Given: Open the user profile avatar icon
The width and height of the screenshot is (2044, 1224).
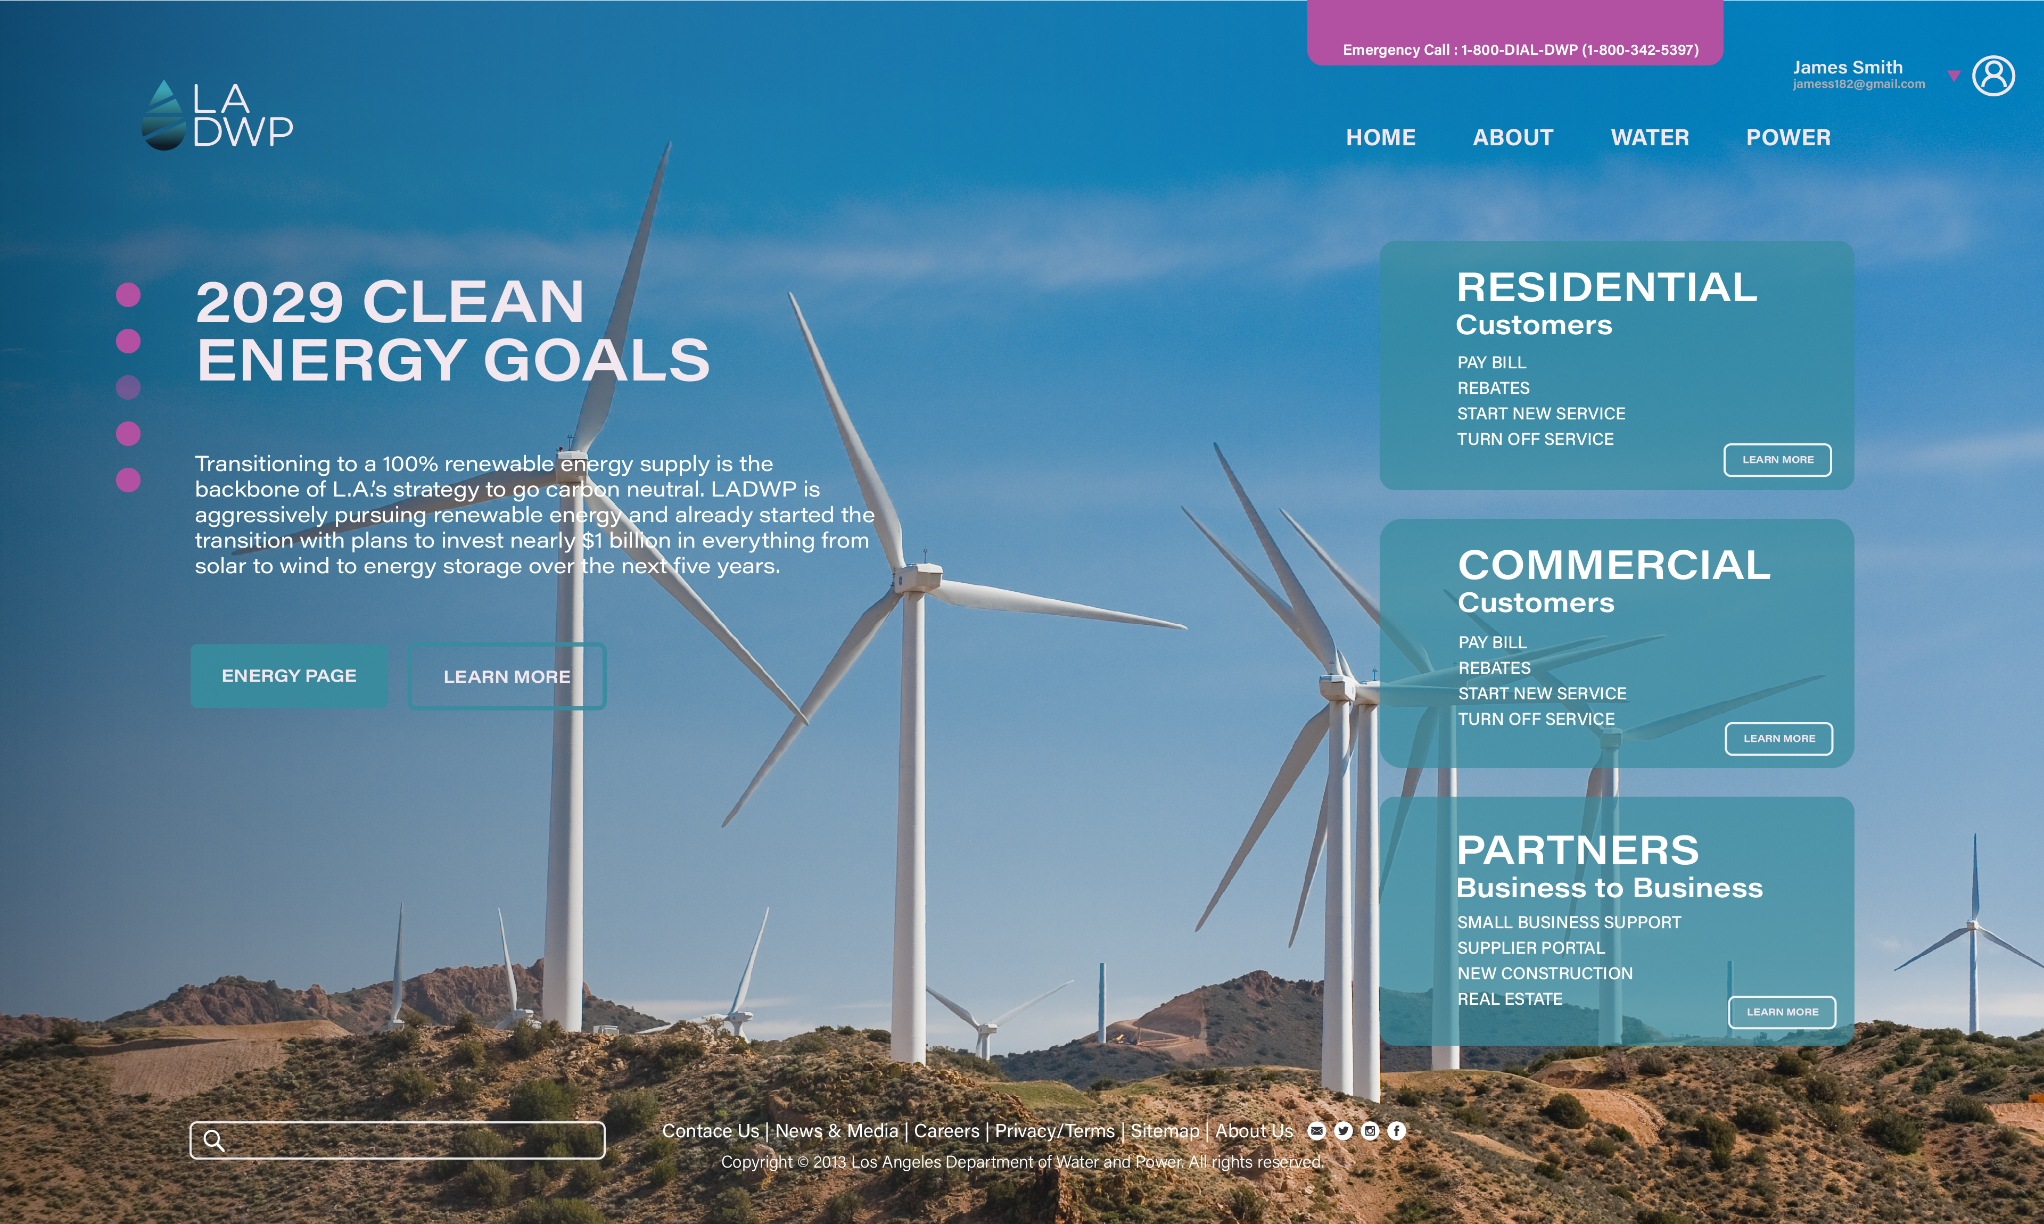Looking at the screenshot, I should pyautogui.click(x=1993, y=76).
